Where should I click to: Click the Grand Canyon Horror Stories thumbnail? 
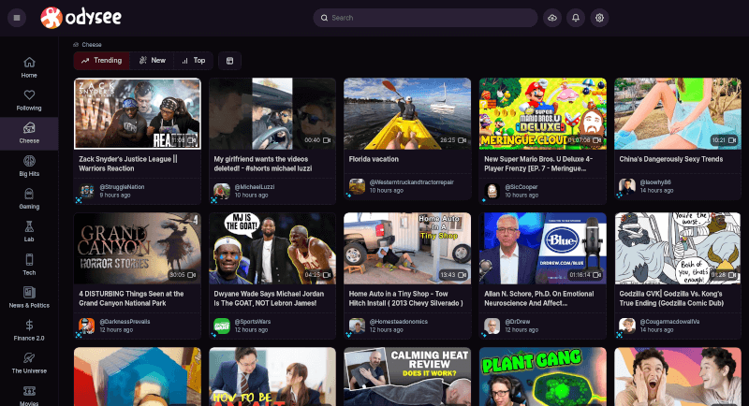click(137, 248)
